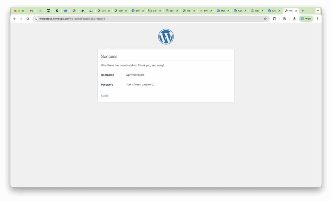The image size is (332, 201).
Task: Click the history clock icon in the toolbar
Action: coord(284,19)
